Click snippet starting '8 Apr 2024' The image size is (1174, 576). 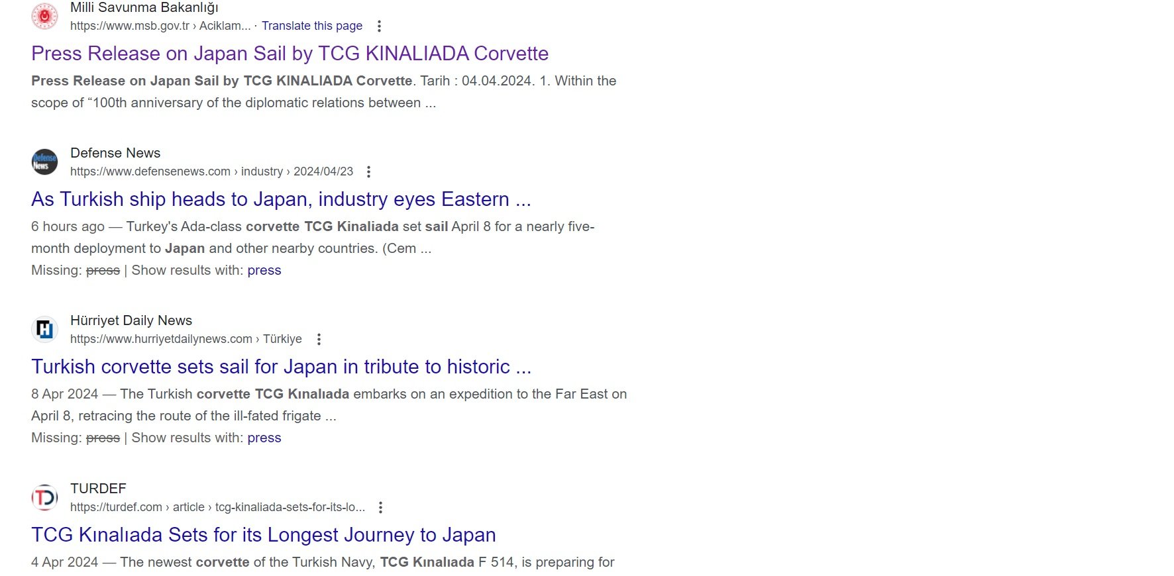pos(329,405)
